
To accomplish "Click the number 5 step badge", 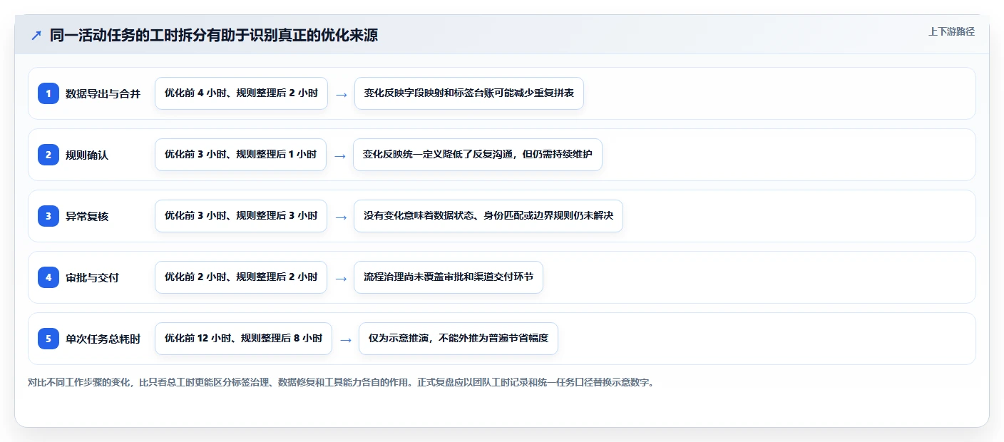I will [48, 339].
